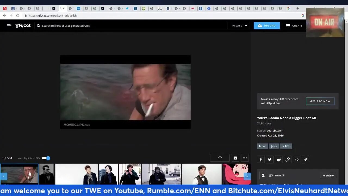Open the @3mmanu3 username link
Image resolution: width=348 pixels, height=196 pixels.
(x=276, y=176)
